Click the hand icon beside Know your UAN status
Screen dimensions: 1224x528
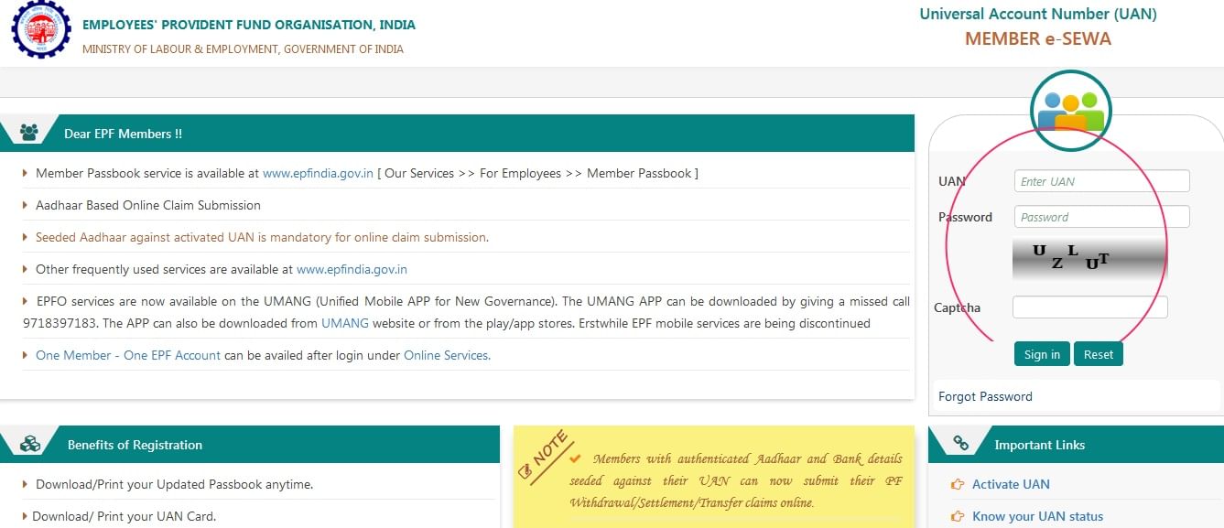958,516
